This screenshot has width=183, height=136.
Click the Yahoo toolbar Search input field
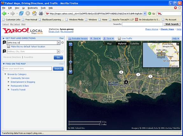pos(142,24)
